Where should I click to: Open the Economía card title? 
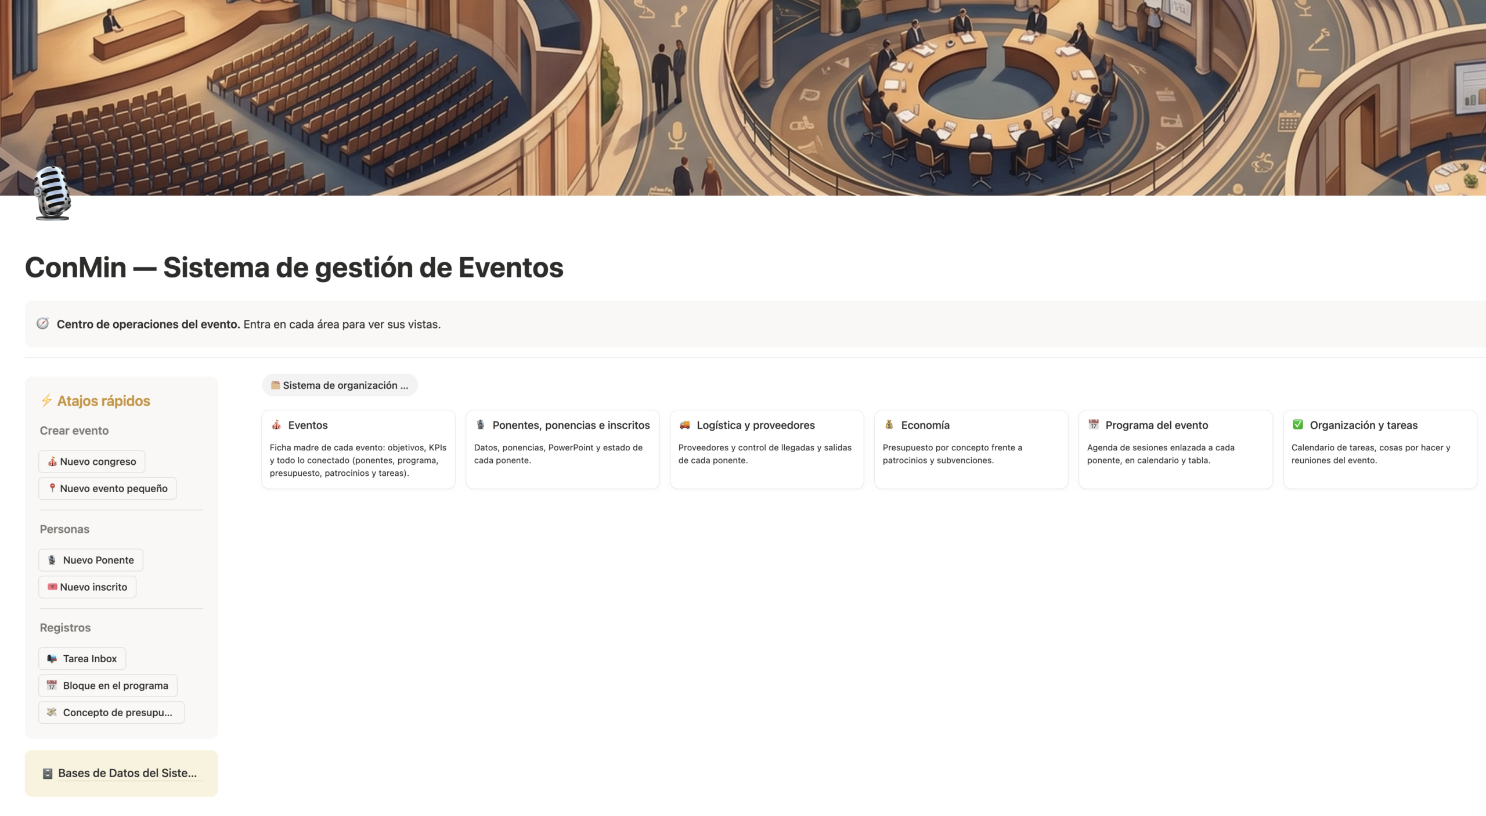tap(925, 425)
